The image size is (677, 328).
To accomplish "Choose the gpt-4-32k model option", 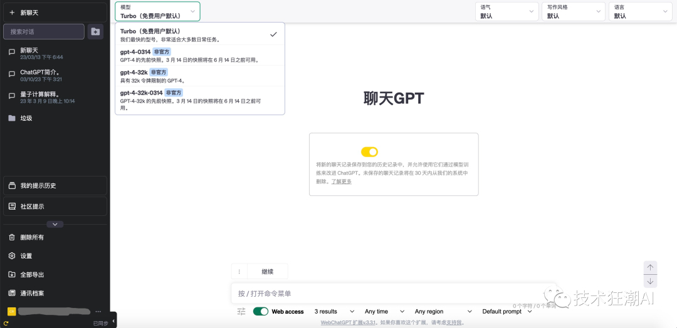I will point(199,76).
